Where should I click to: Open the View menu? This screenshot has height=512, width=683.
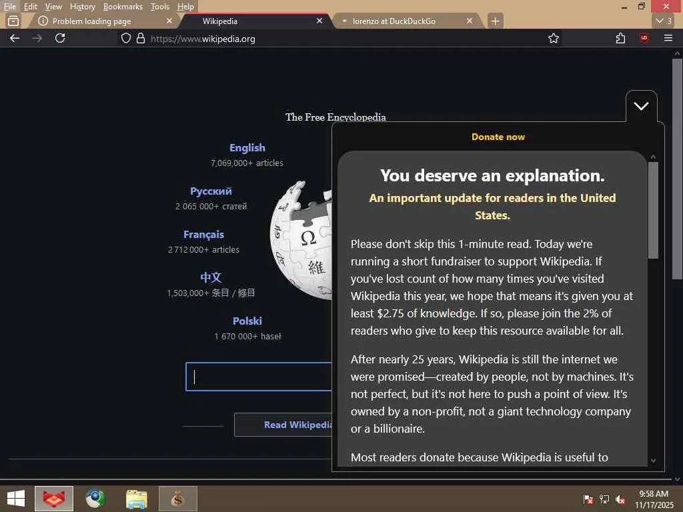pyautogui.click(x=53, y=7)
